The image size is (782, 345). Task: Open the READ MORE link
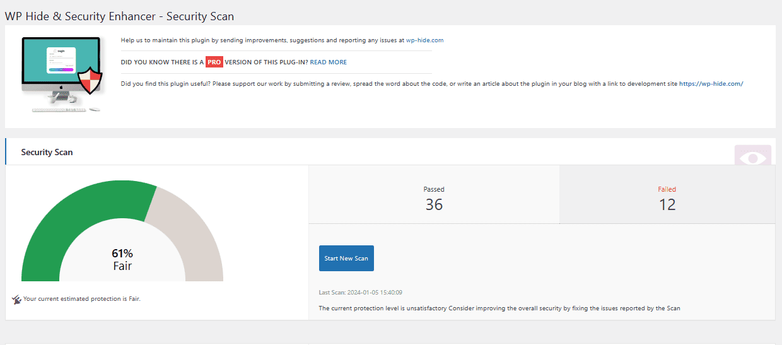click(328, 62)
